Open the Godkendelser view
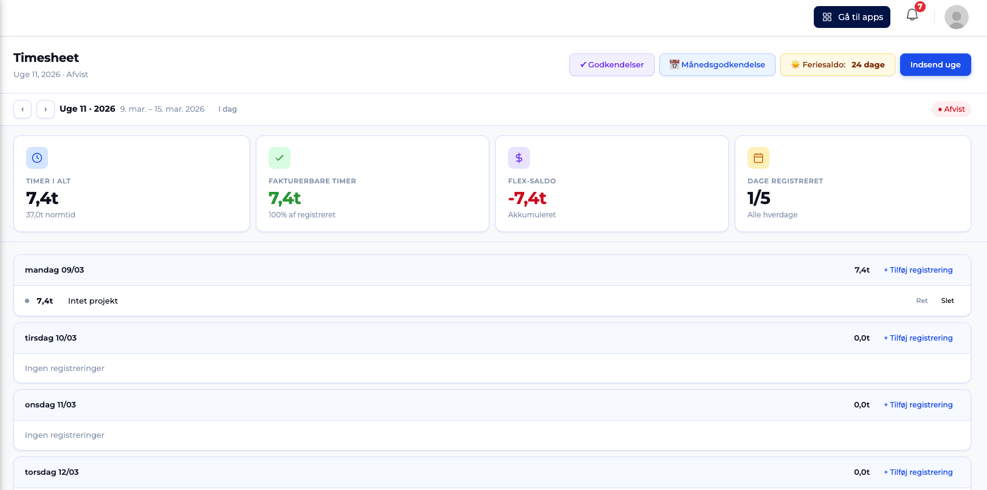The image size is (987, 490). (x=611, y=65)
